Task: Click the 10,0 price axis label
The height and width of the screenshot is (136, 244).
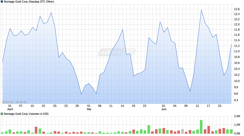Action: click(x=237, y=81)
